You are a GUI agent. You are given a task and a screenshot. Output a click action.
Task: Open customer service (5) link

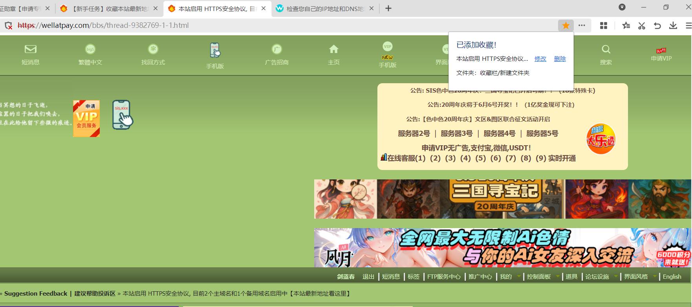[x=481, y=158]
